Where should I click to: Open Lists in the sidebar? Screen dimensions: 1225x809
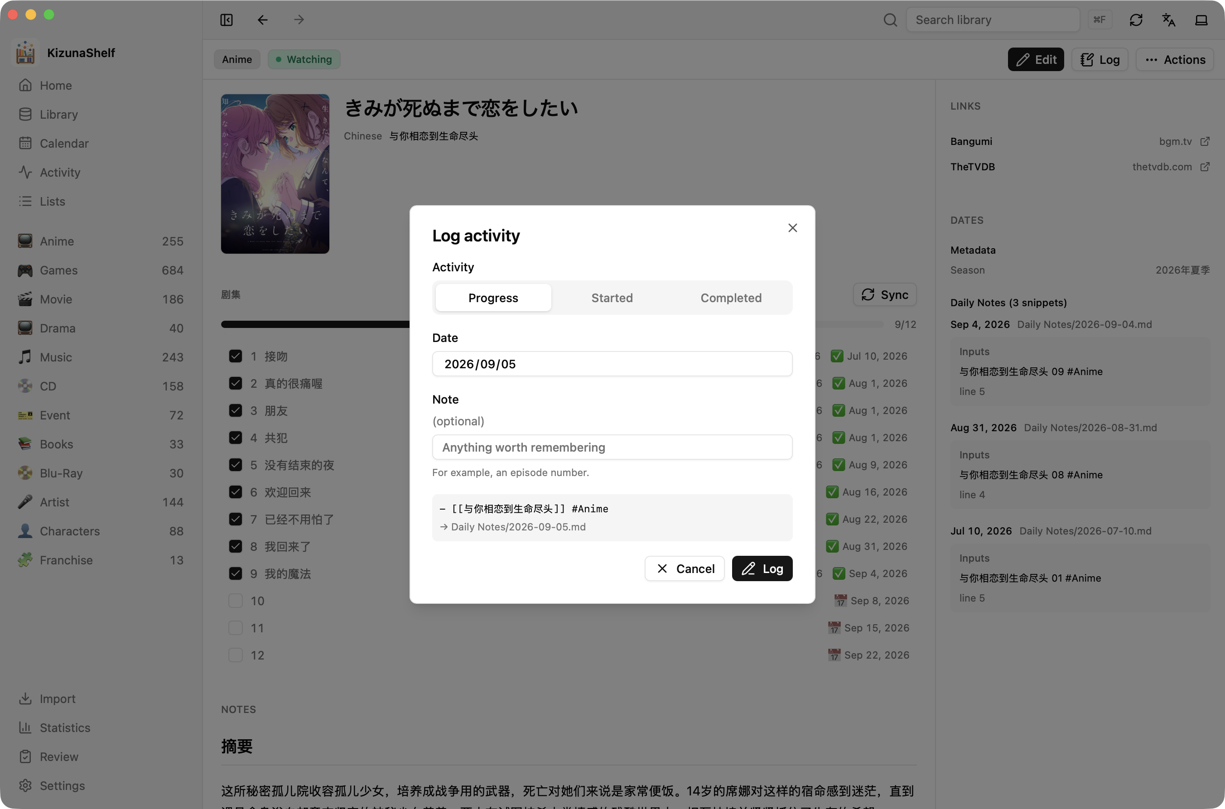point(101,201)
